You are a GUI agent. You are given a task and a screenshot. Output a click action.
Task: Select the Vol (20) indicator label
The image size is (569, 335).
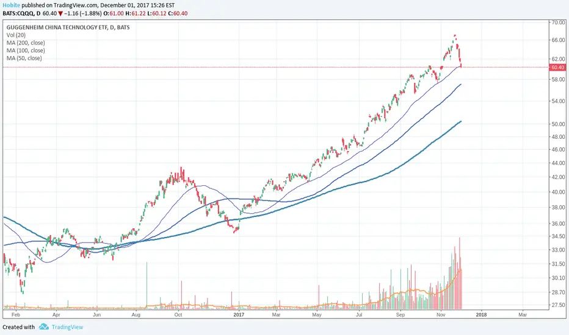[x=16, y=35]
